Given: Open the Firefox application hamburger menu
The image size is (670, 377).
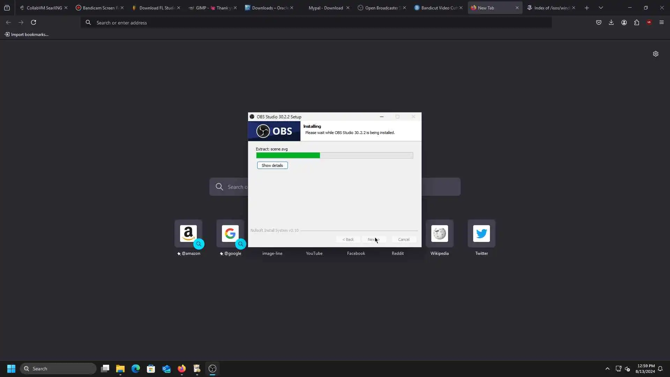Looking at the screenshot, I should click(662, 22).
